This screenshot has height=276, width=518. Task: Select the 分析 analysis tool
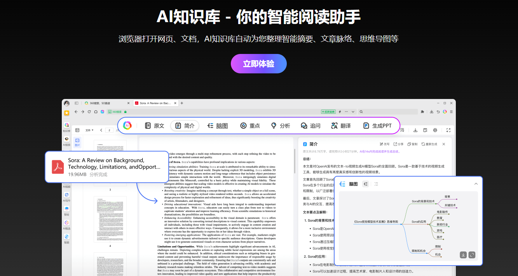[281, 126]
